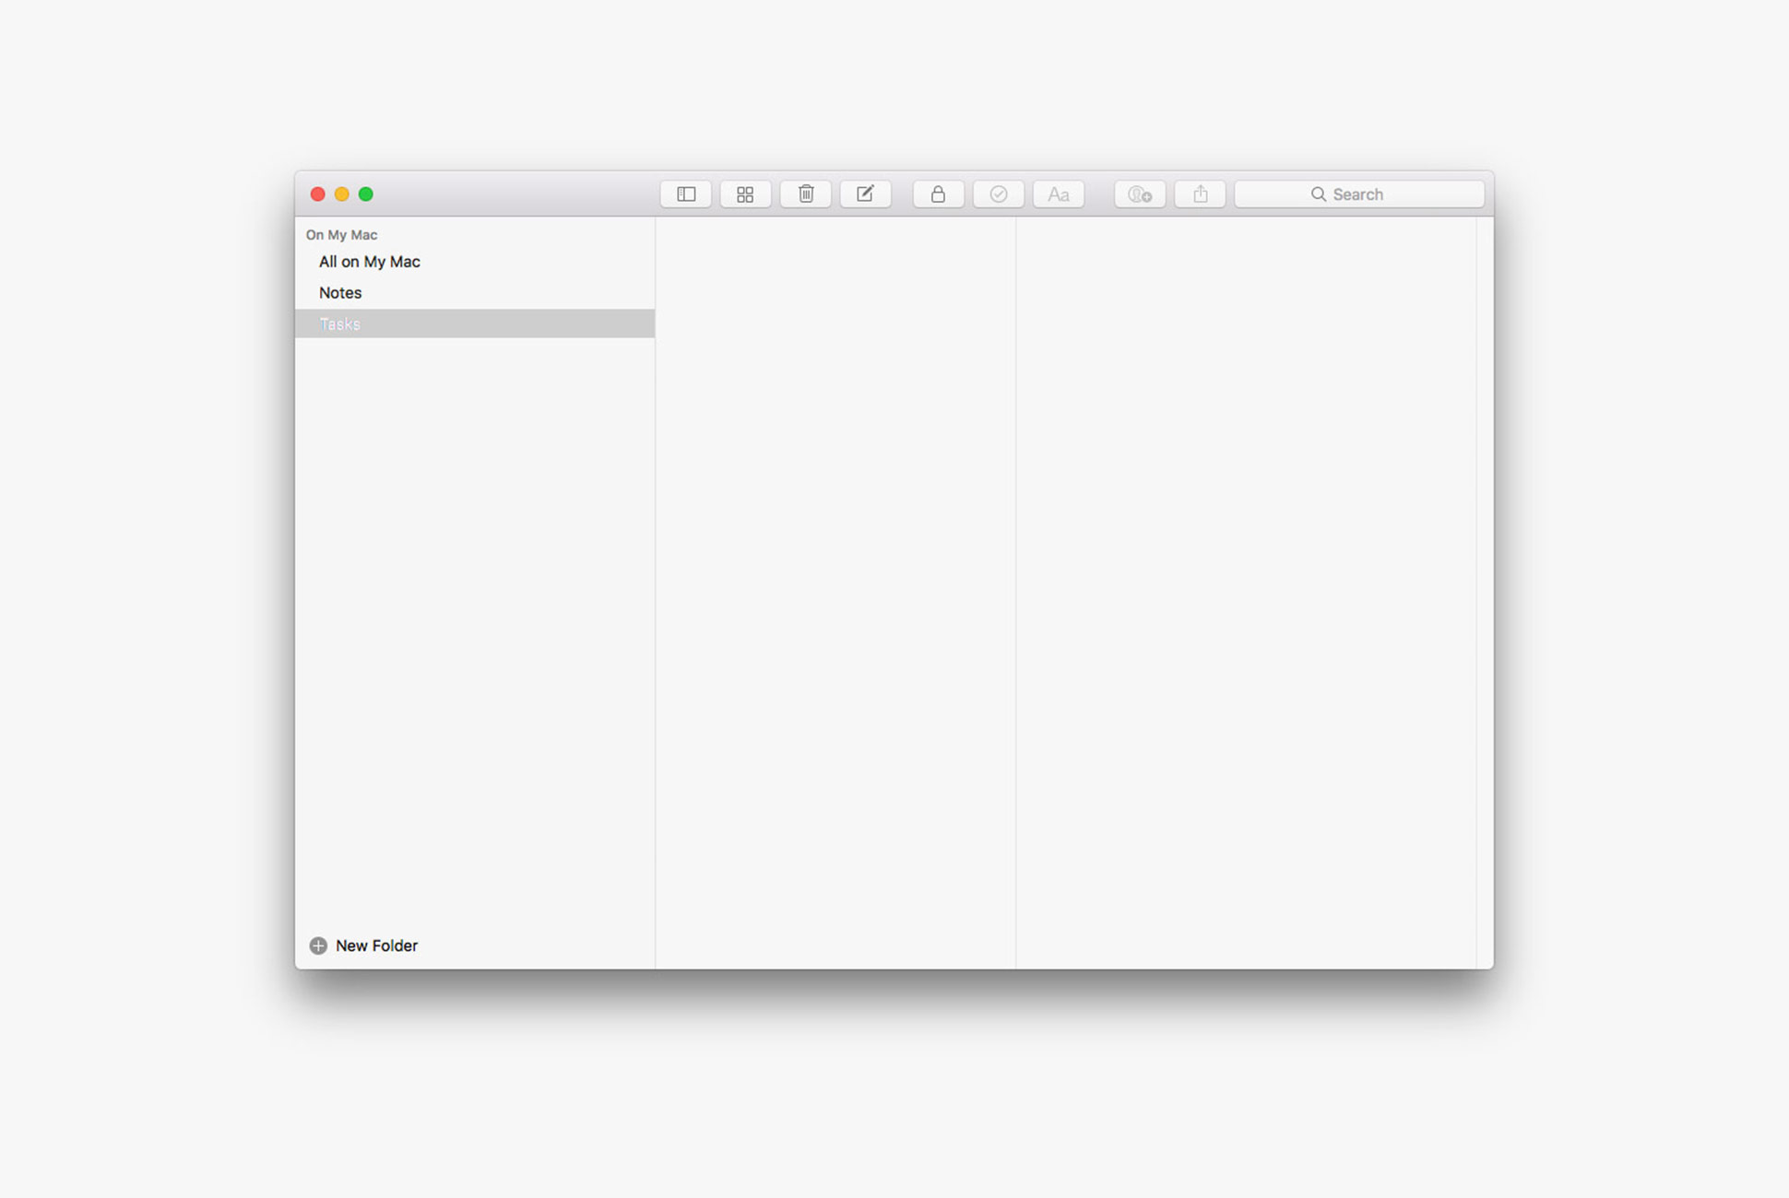Screen dimensions: 1789x1198
Task: Select the highlighted Tasks folder
Action: coord(339,324)
